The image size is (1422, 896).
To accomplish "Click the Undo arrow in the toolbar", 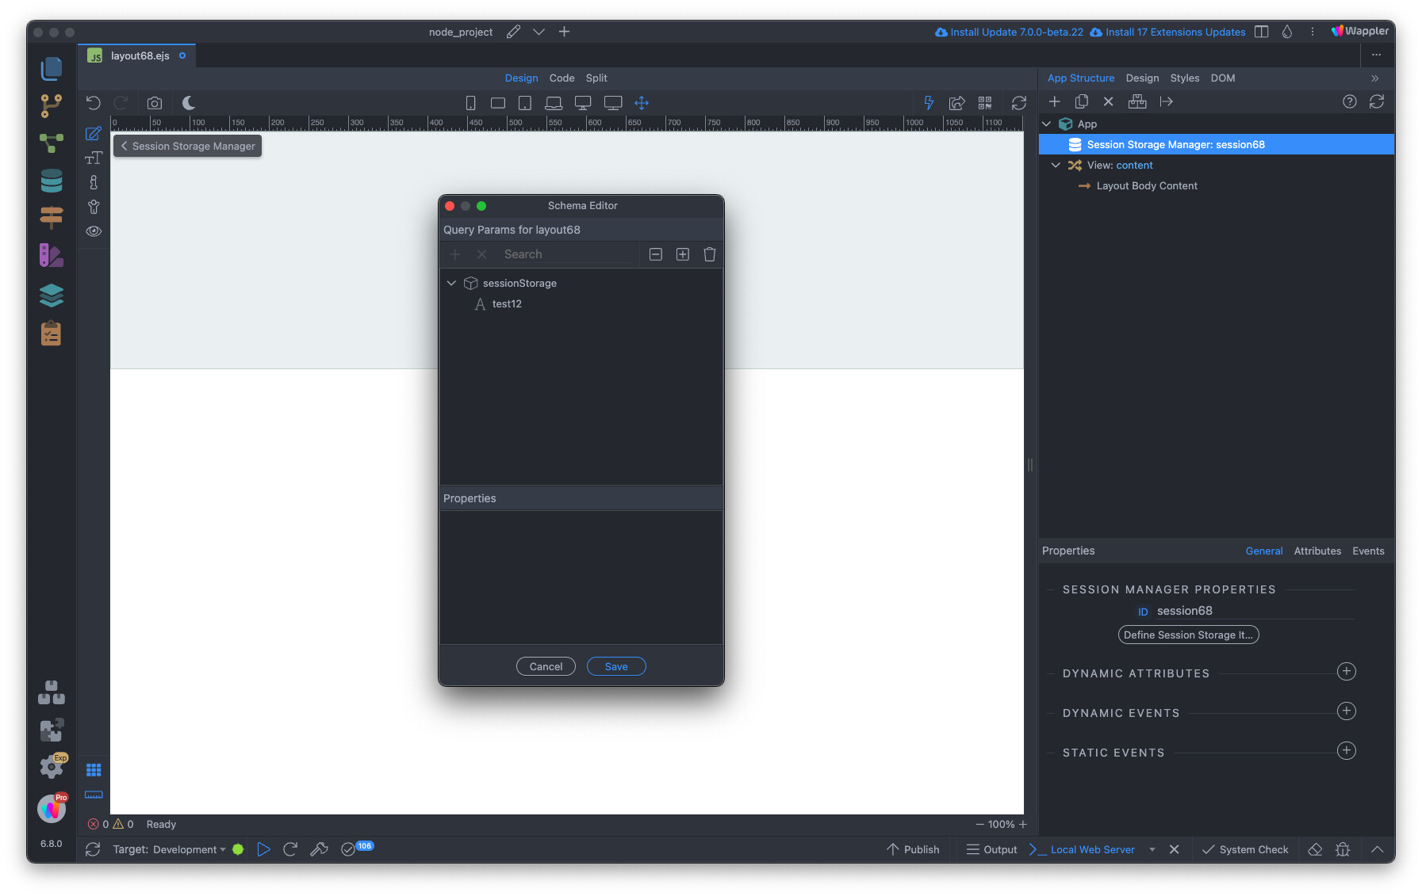I will coord(93,103).
